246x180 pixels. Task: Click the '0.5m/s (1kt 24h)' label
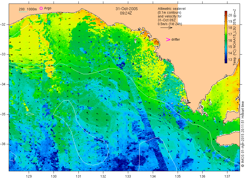pyautogui.click(x=170, y=24)
